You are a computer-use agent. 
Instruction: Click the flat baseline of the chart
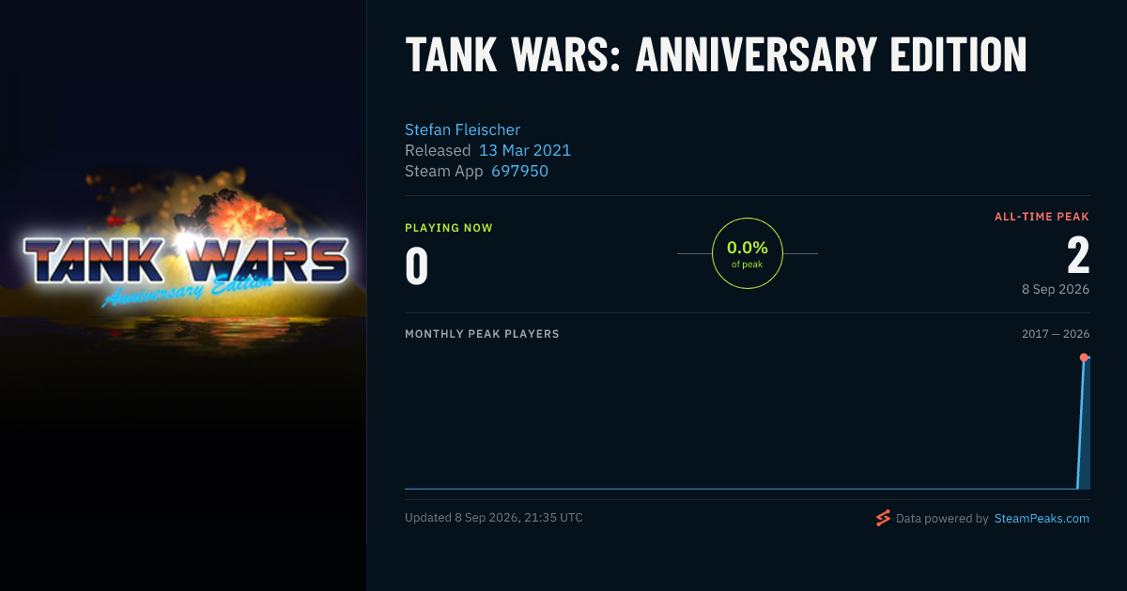point(740,488)
